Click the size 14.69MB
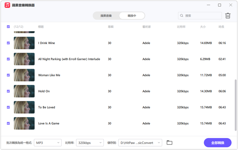The width and height of the screenshot is (238, 150). (206, 43)
